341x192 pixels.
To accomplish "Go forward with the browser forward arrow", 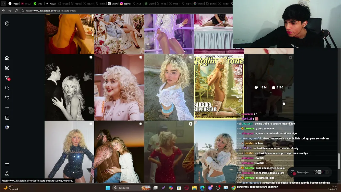I will pos(10,11).
